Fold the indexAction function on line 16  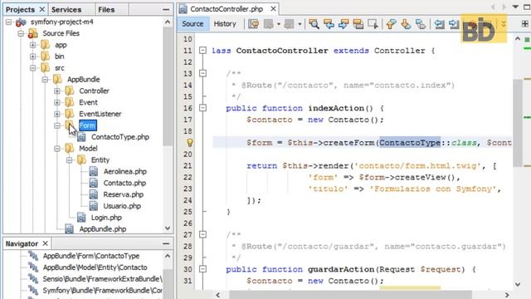point(202,108)
